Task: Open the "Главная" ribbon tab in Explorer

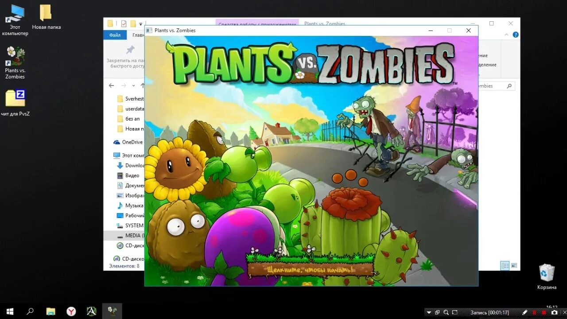Action: [x=138, y=35]
